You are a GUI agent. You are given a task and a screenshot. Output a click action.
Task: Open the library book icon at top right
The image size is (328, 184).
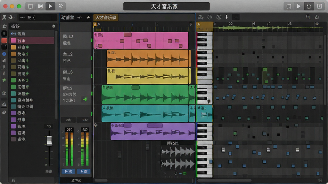coord(289,6)
